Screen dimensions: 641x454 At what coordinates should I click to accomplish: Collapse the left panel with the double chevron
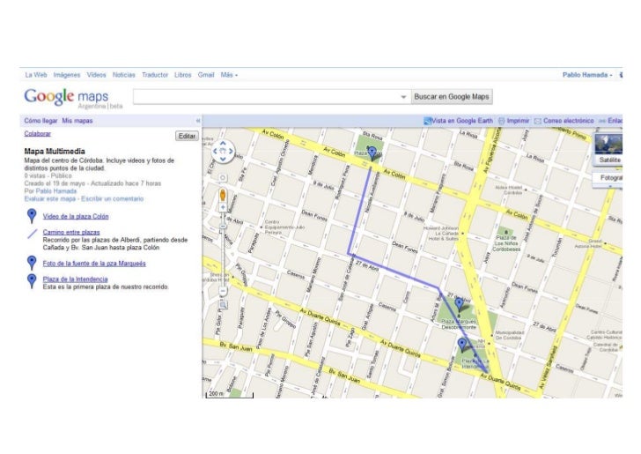(198, 121)
